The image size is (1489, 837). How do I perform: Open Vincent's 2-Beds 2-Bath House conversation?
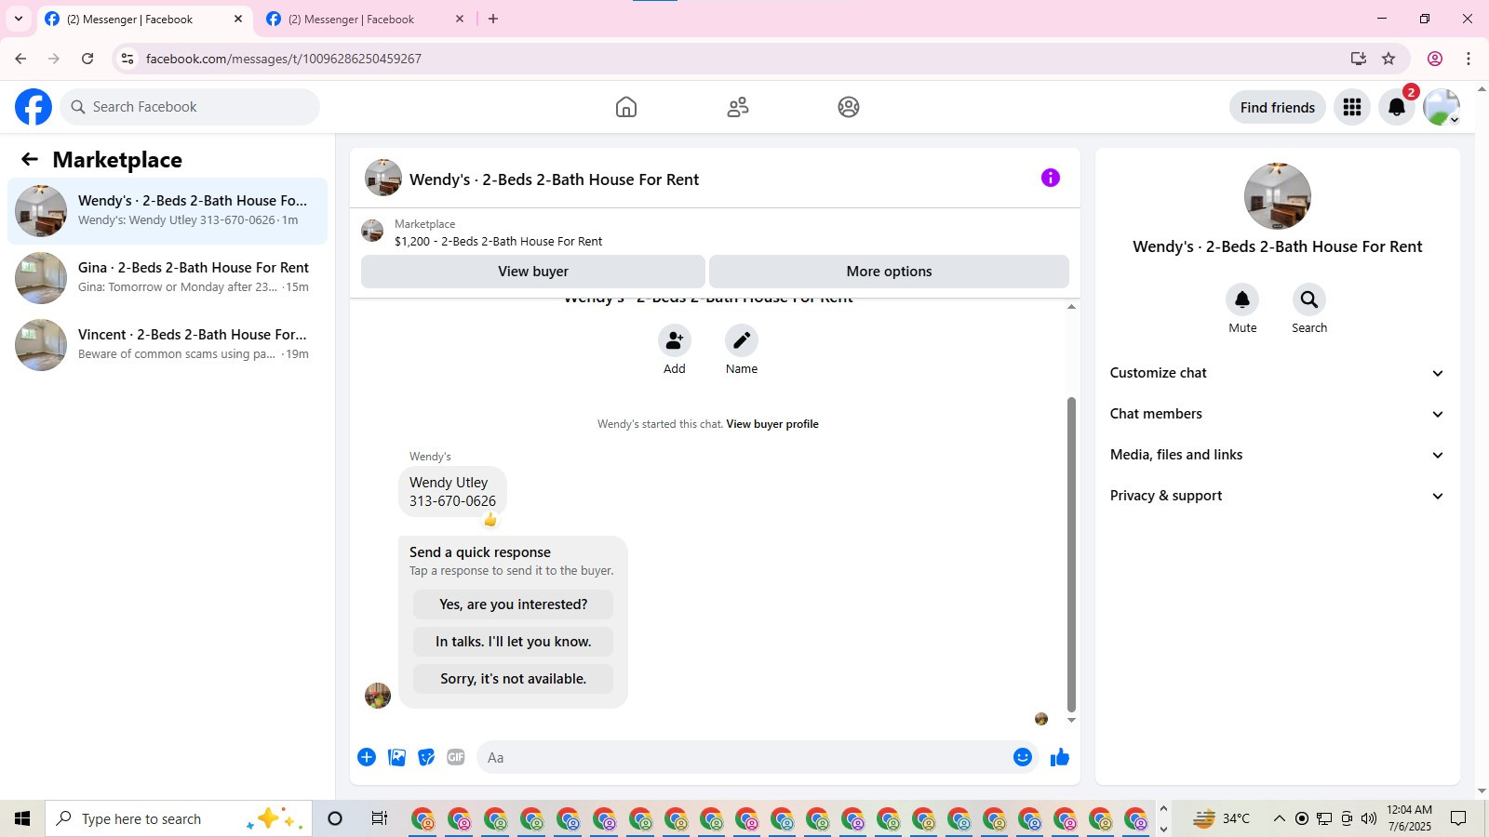[168, 345]
